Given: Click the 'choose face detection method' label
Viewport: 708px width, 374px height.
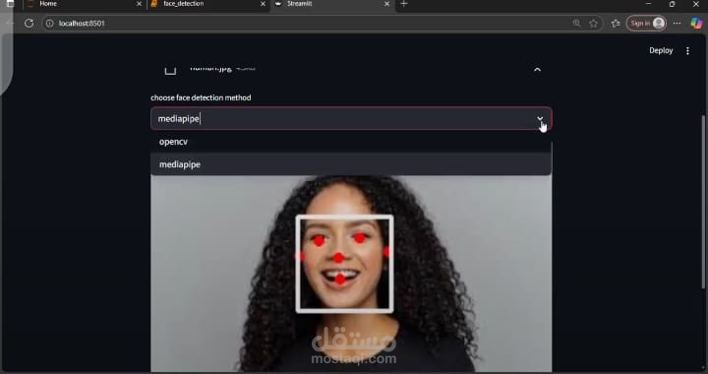Looking at the screenshot, I should [x=201, y=97].
